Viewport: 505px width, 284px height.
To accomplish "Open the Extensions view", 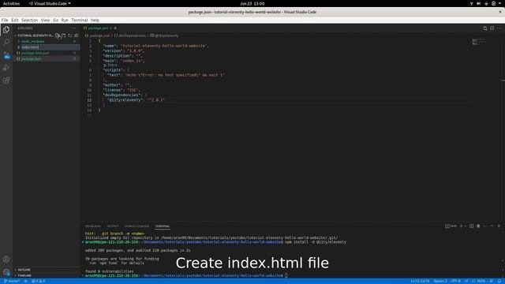I will pyautogui.click(x=6, y=80).
